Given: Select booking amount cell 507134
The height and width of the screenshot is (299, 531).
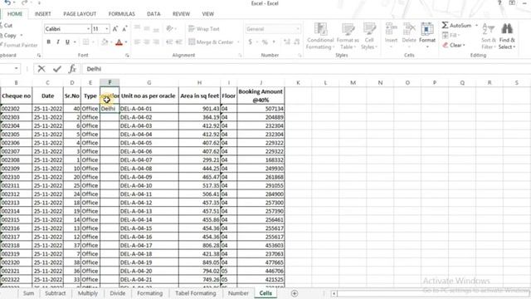Looking at the screenshot, I should pos(261,109).
